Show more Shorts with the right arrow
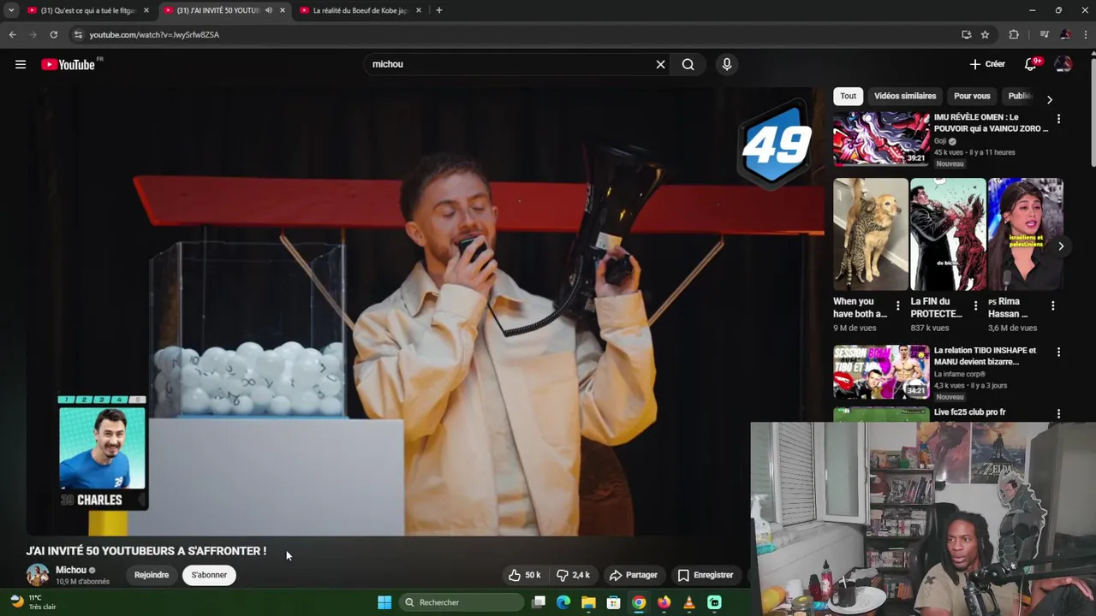The width and height of the screenshot is (1096, 616). (x=1060, y=246)
